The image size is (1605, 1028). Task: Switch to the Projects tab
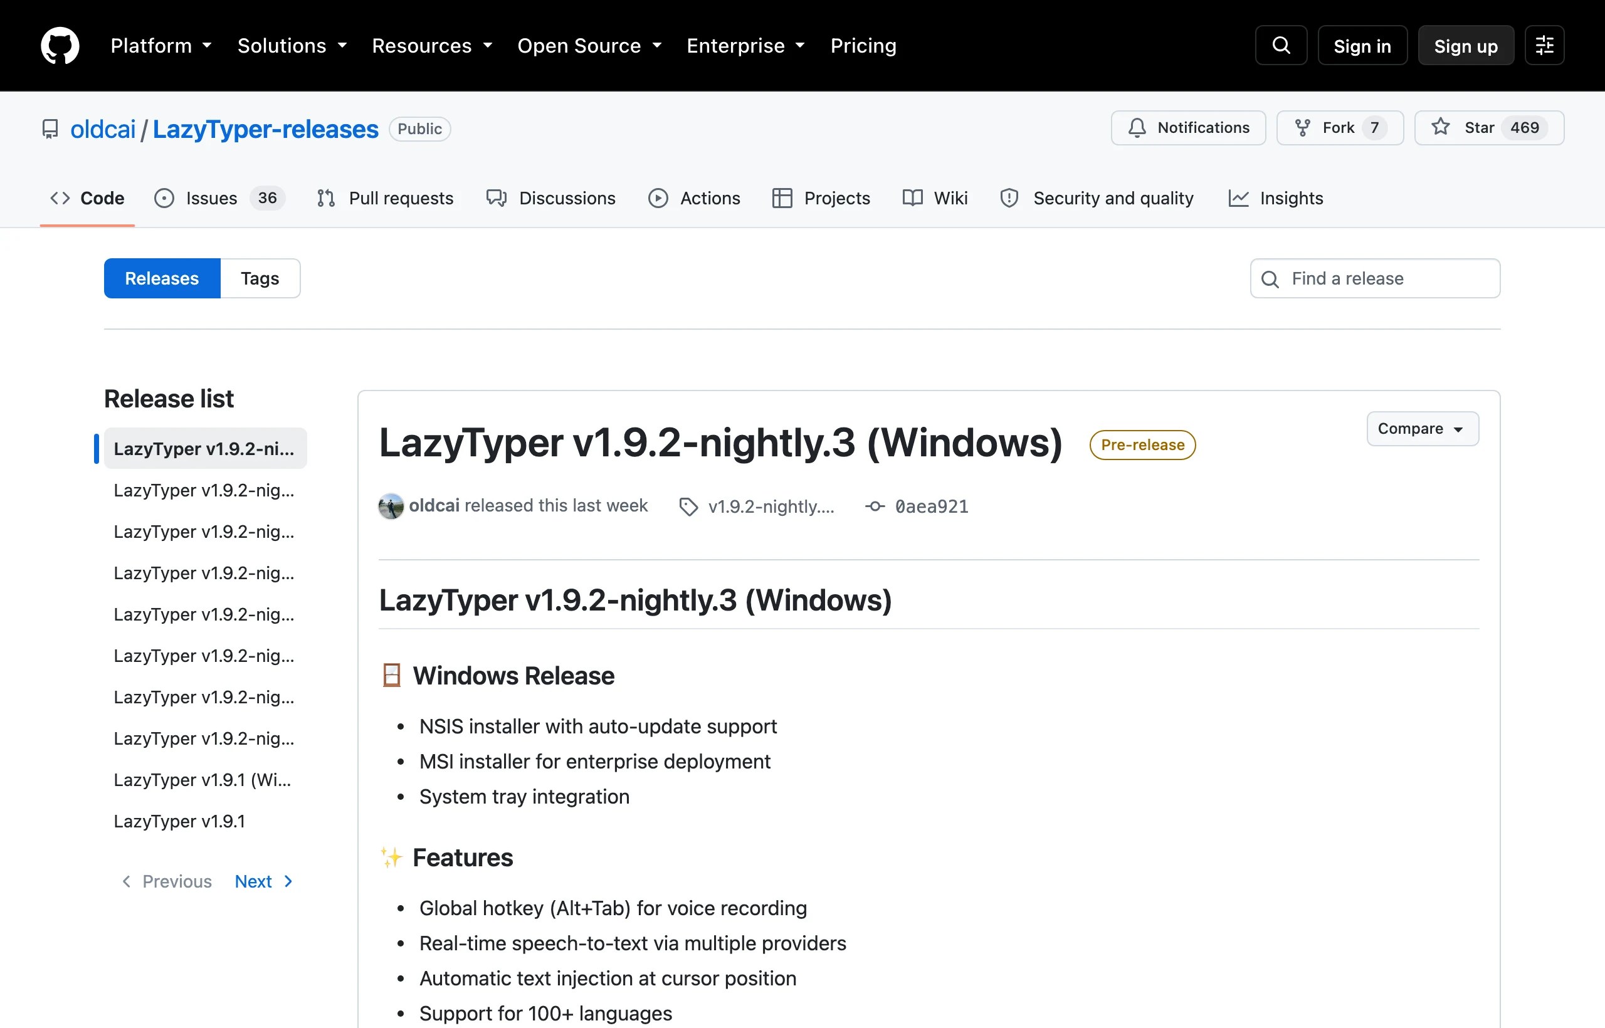[821, 198]
